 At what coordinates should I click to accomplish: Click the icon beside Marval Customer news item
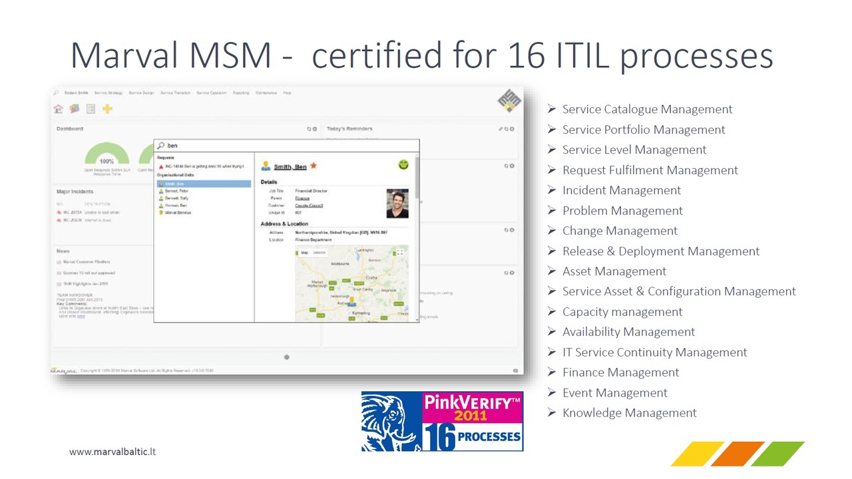point(59,262)
